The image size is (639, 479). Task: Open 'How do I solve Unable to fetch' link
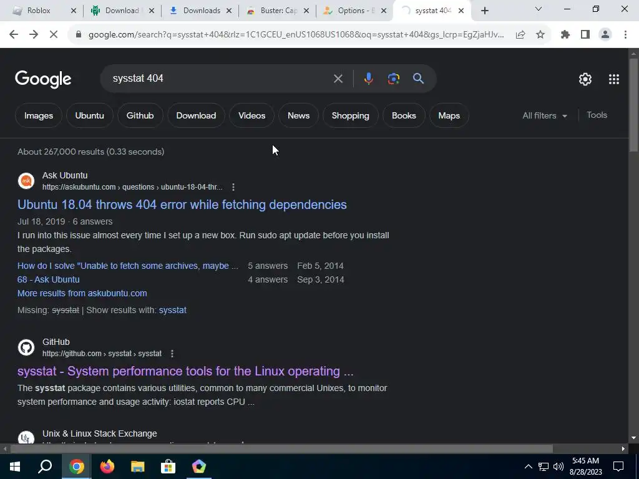(128, 266)
